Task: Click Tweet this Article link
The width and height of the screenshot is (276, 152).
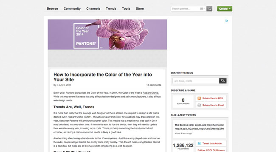Action: (x=212, y=144)
